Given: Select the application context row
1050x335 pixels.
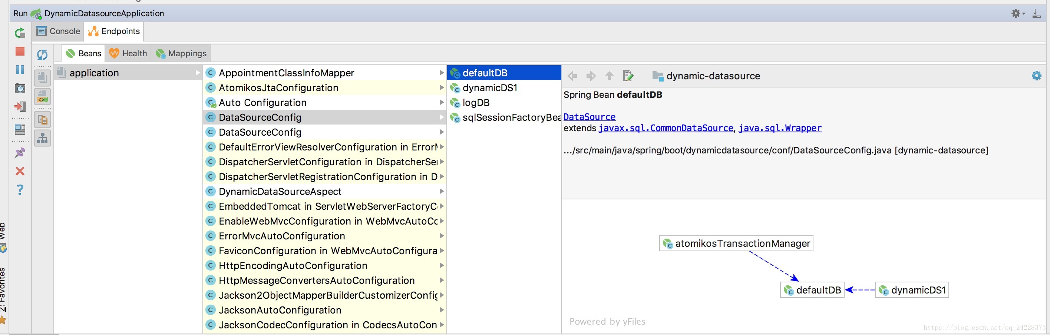Looking at the screenshot, I should click(128, 73).
